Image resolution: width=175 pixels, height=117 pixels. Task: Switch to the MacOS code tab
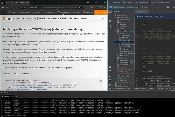coord(16,74)
